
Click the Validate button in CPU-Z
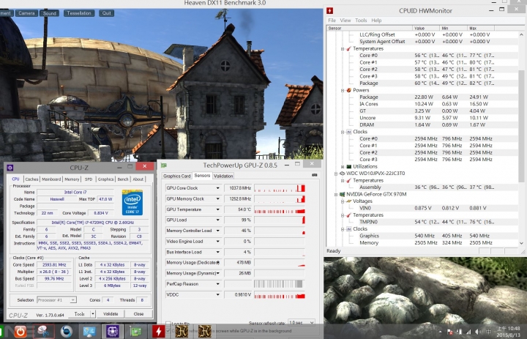click(111, 314)
